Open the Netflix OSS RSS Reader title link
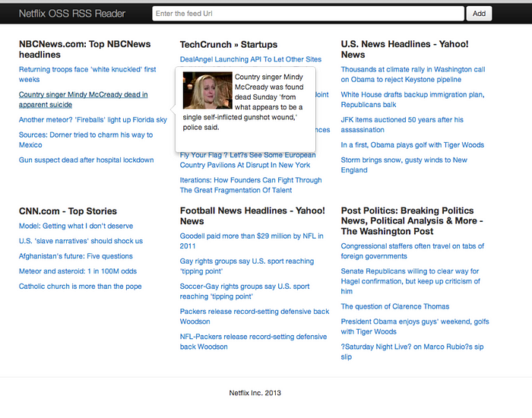 point(72,14)
